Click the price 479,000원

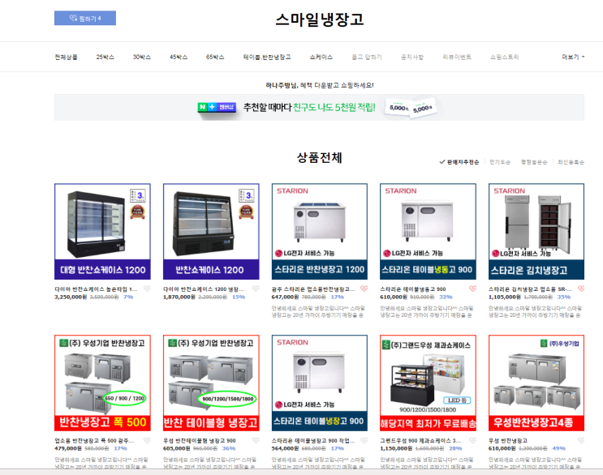[x=67, y=448]
